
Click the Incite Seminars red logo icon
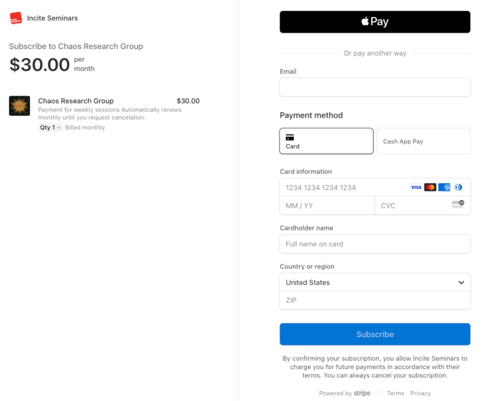16,18
